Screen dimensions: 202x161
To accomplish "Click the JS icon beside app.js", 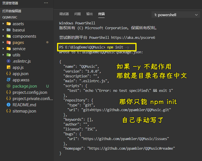I will pos(9,67).
